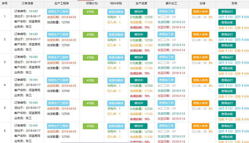Screen dimensions: 249x143
Task: Click the 4号机 button in row 6
Action: pyautogui.click(x=90, y=126)
